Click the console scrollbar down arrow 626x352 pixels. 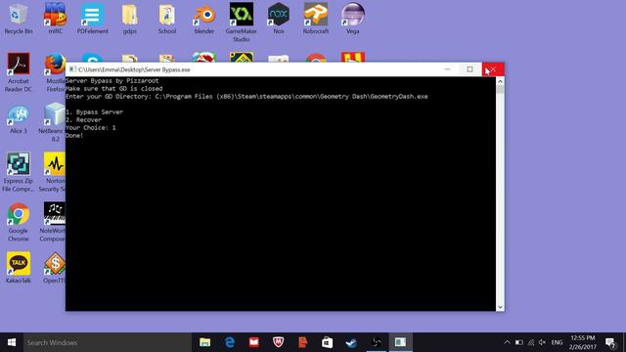(x=500, y=307)
